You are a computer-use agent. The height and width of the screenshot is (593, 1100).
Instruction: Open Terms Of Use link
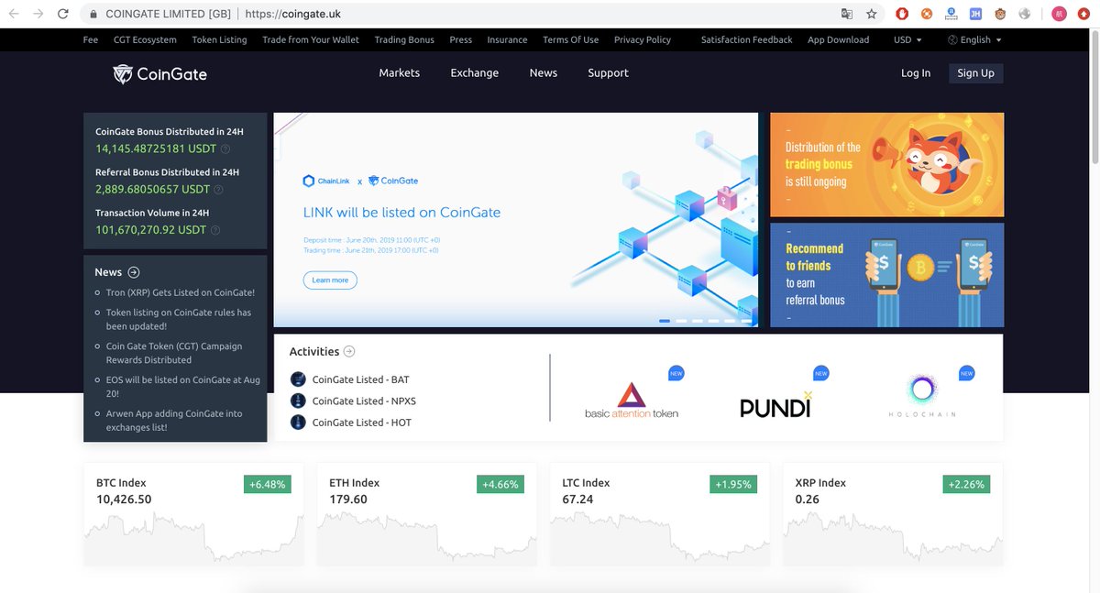pyautogui.click(x=570, y=39)
